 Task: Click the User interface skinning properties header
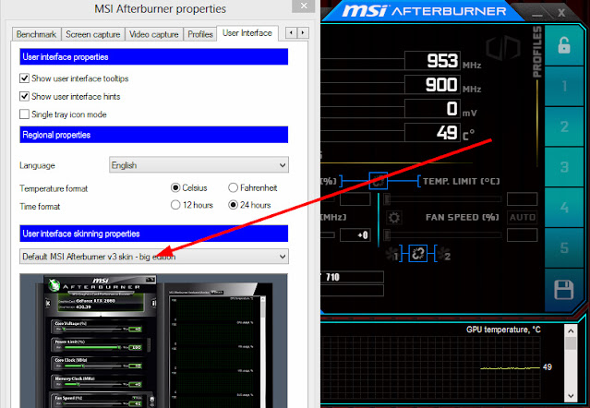[x=154, y=234]
